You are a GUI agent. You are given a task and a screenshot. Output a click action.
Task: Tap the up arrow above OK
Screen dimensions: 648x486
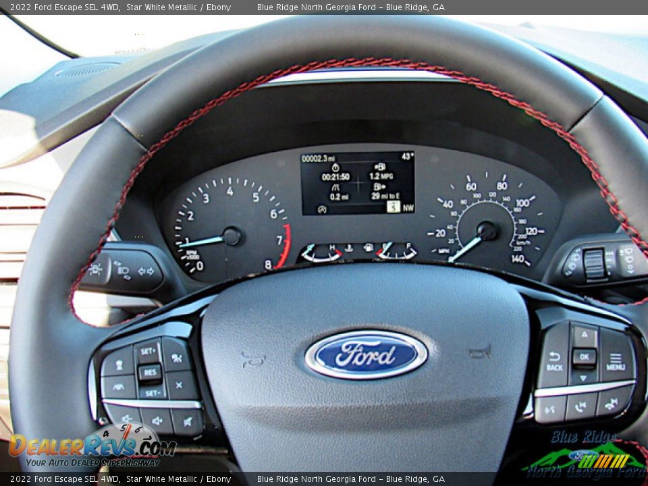point(585,334)
